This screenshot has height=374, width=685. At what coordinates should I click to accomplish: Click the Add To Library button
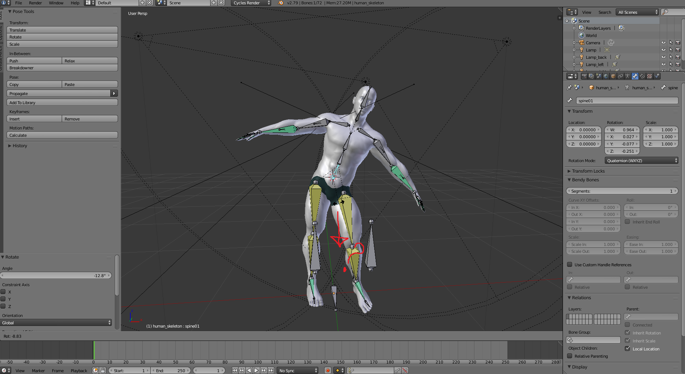62,102
